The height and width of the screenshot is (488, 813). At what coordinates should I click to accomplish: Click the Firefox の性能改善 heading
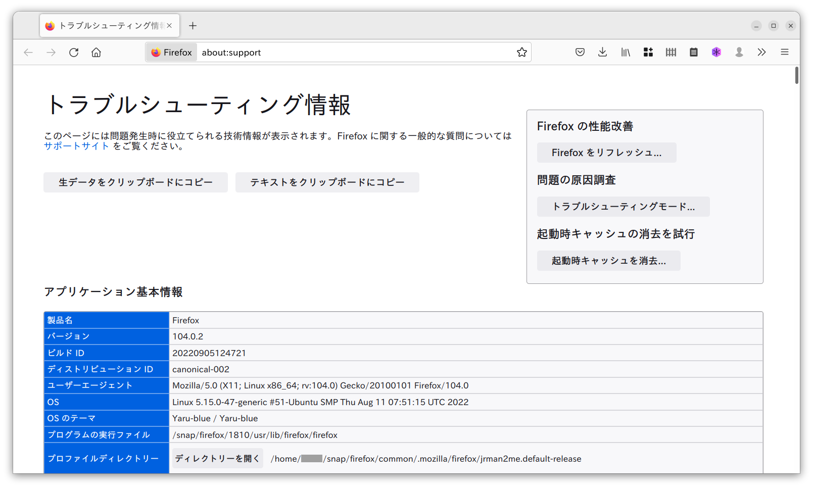585,126
